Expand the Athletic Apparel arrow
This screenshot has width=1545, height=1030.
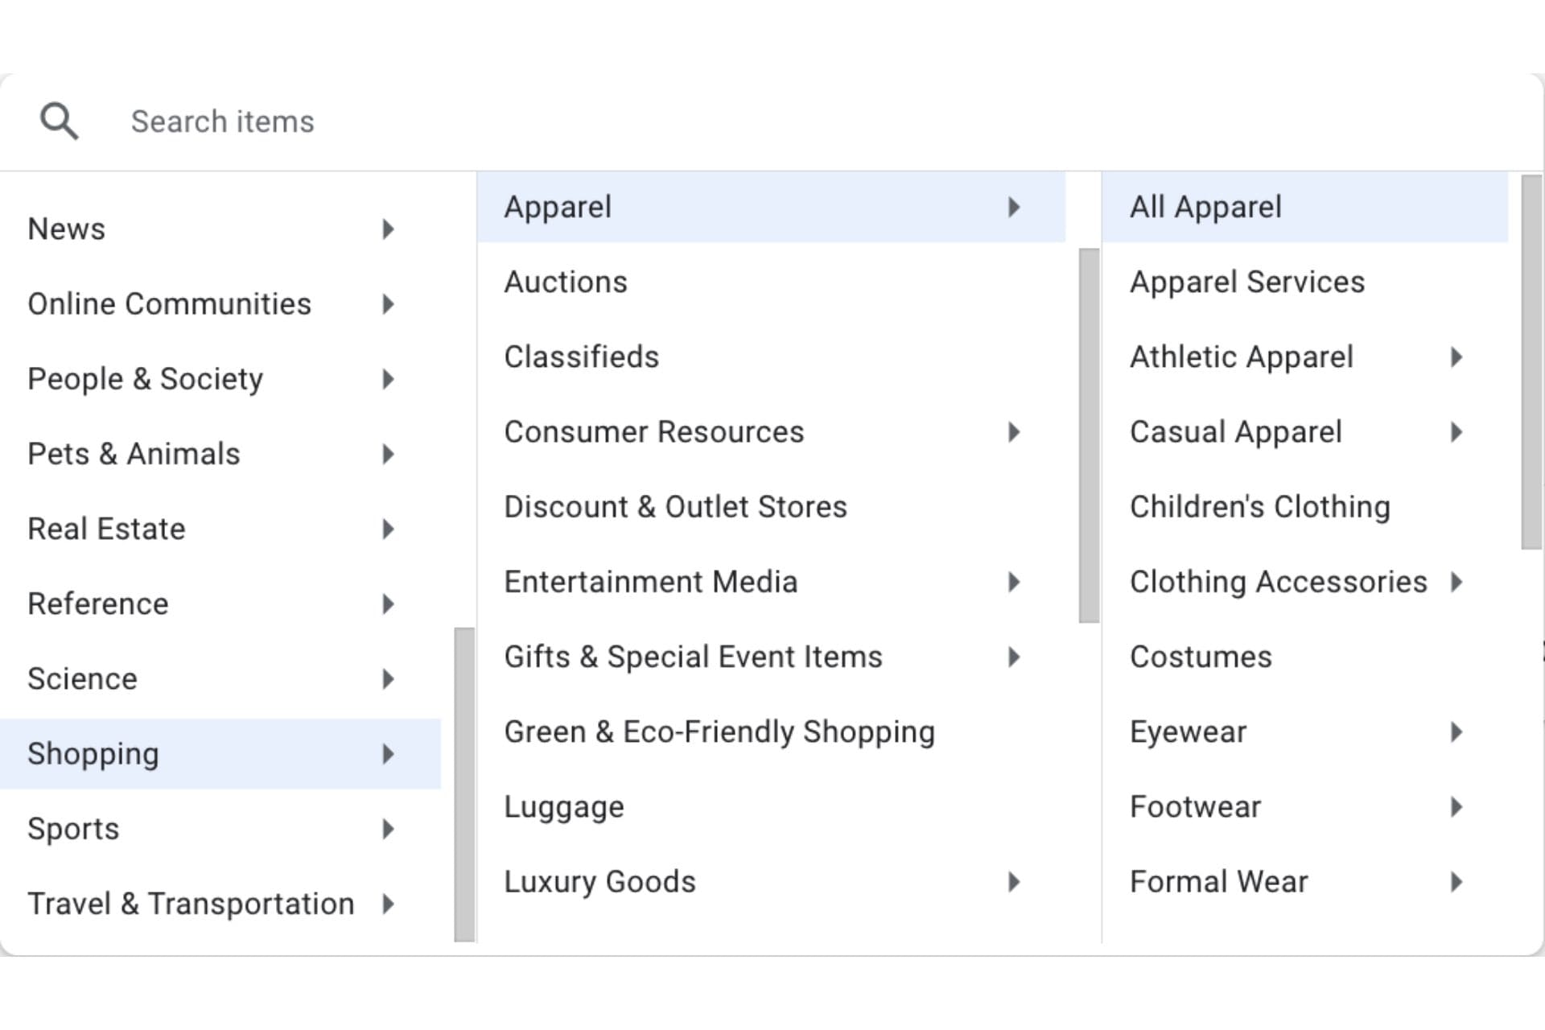pos(1456,357)
